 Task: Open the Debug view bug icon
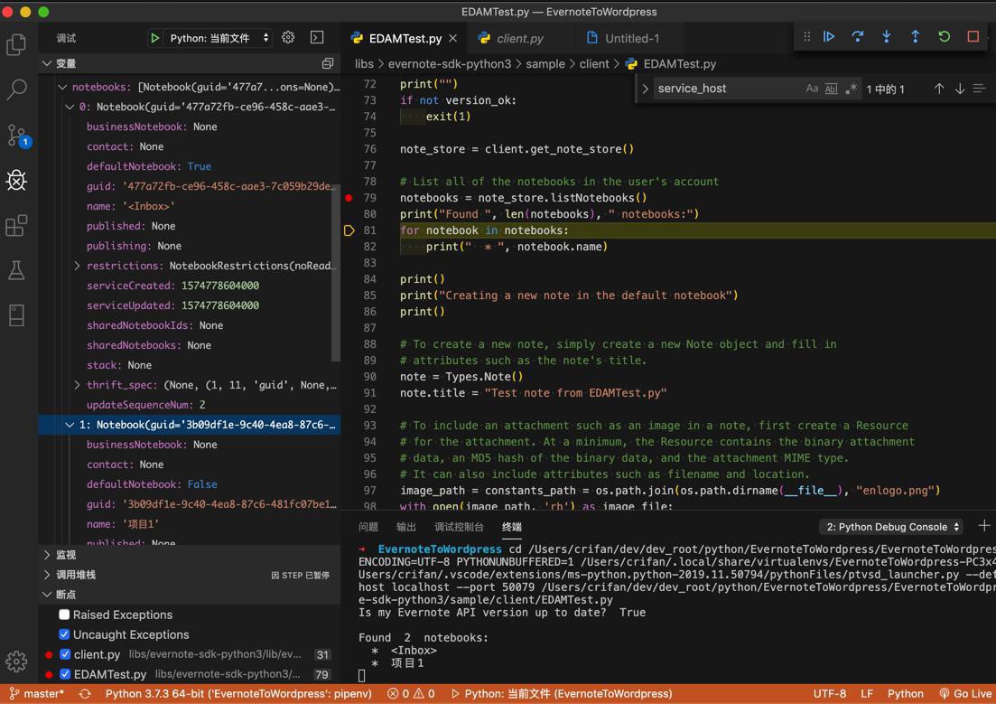coord(16,181)
